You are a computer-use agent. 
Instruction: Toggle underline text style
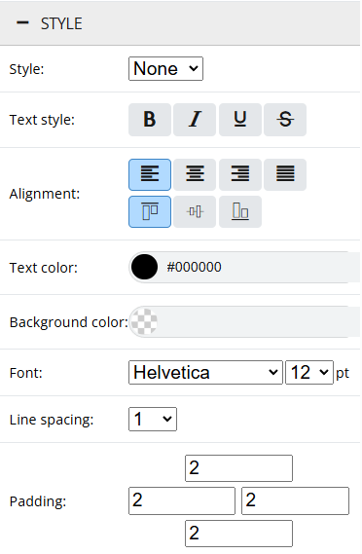(240, 120)
